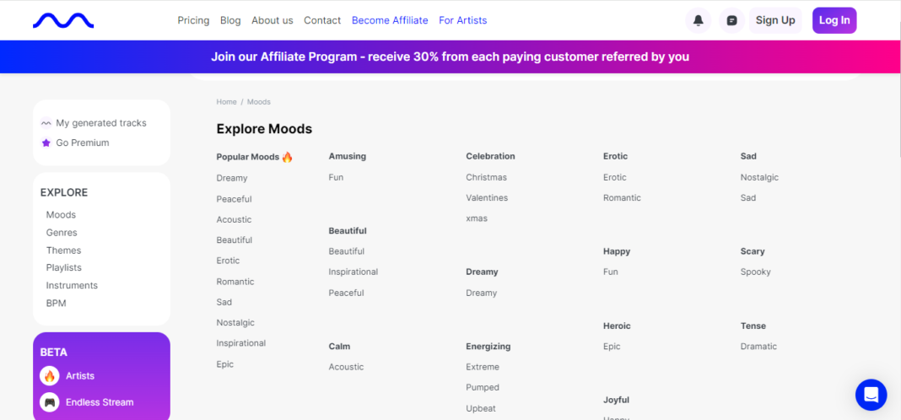Open the Pricing menu item
Viewport: 901px width, 420px height.
[x=193, y=20]
